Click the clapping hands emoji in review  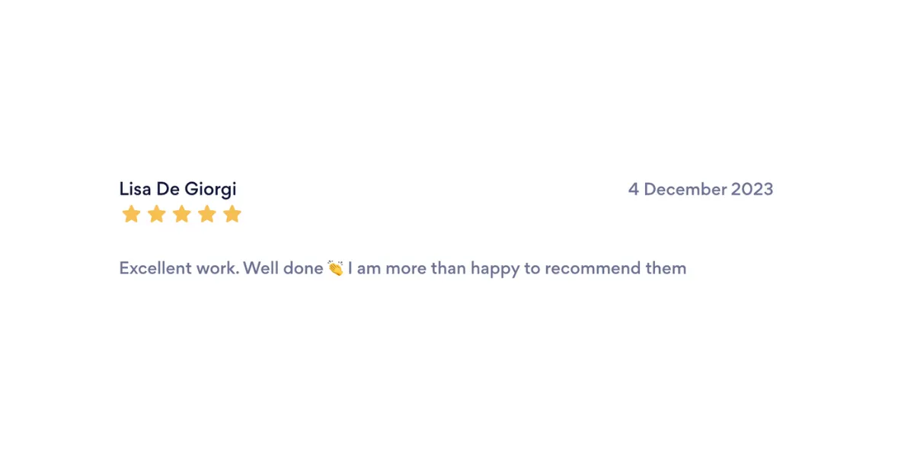point(335,268)
